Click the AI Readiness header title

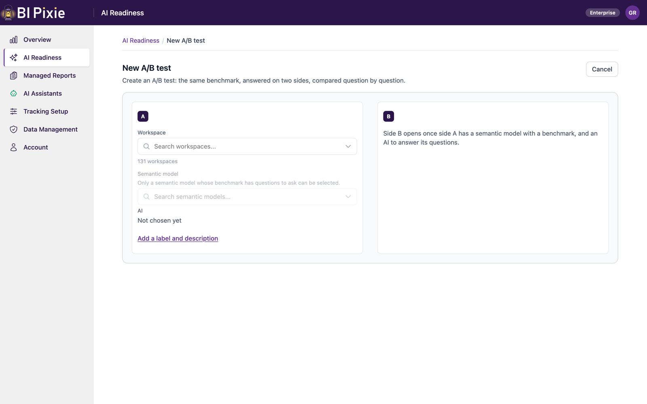[x=123, y=13]
